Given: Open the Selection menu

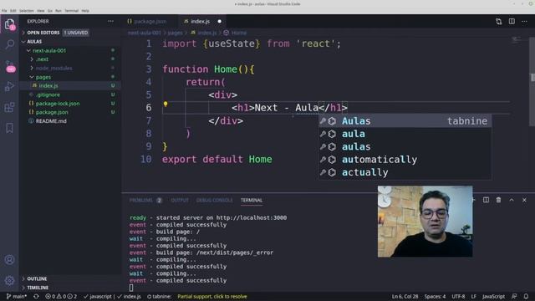Looking at the screenshot, I should [26, 11].
